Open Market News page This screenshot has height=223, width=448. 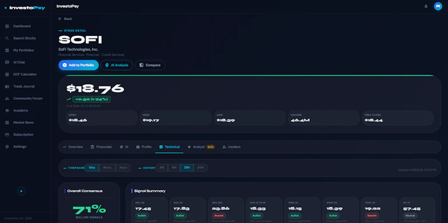[x=25, y=123]
